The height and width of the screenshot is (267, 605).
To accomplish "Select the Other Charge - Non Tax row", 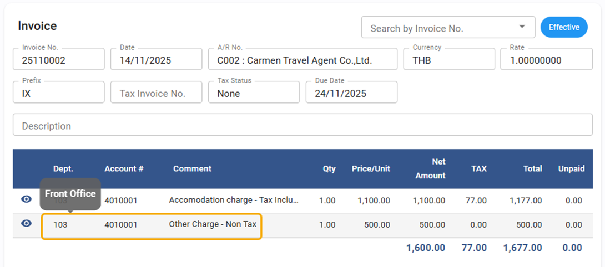I will point(213,225).
